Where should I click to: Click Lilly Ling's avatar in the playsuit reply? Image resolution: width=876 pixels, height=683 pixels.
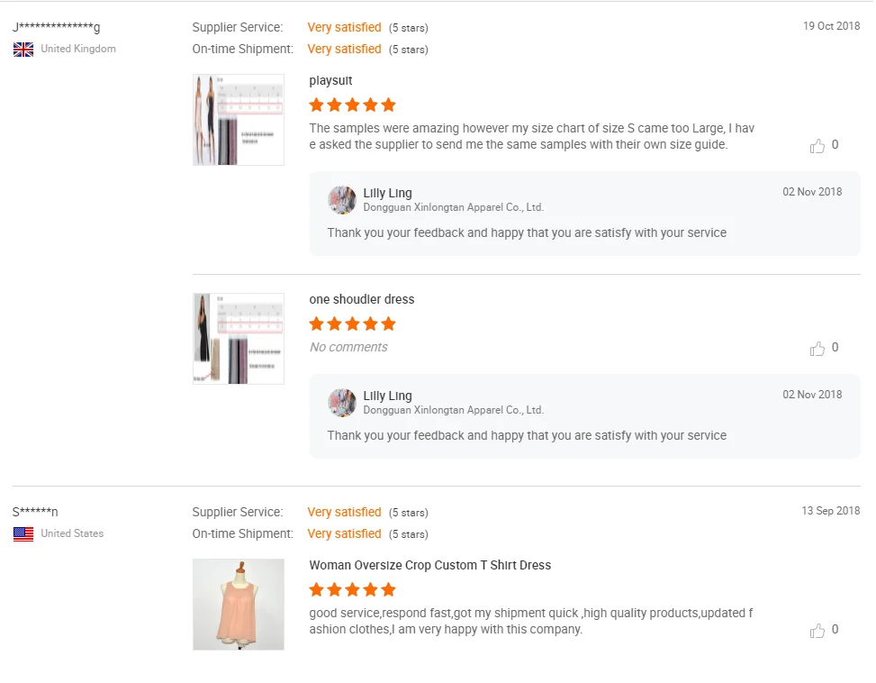pos(342,200)
